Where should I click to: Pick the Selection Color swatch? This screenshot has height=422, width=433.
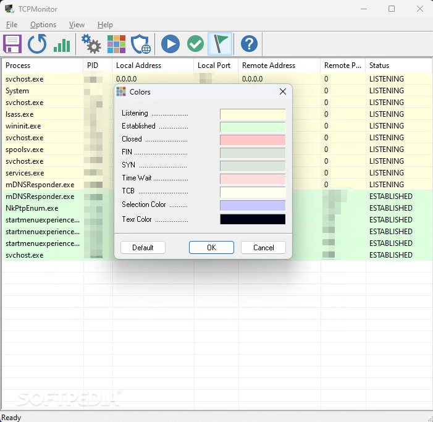253,206
